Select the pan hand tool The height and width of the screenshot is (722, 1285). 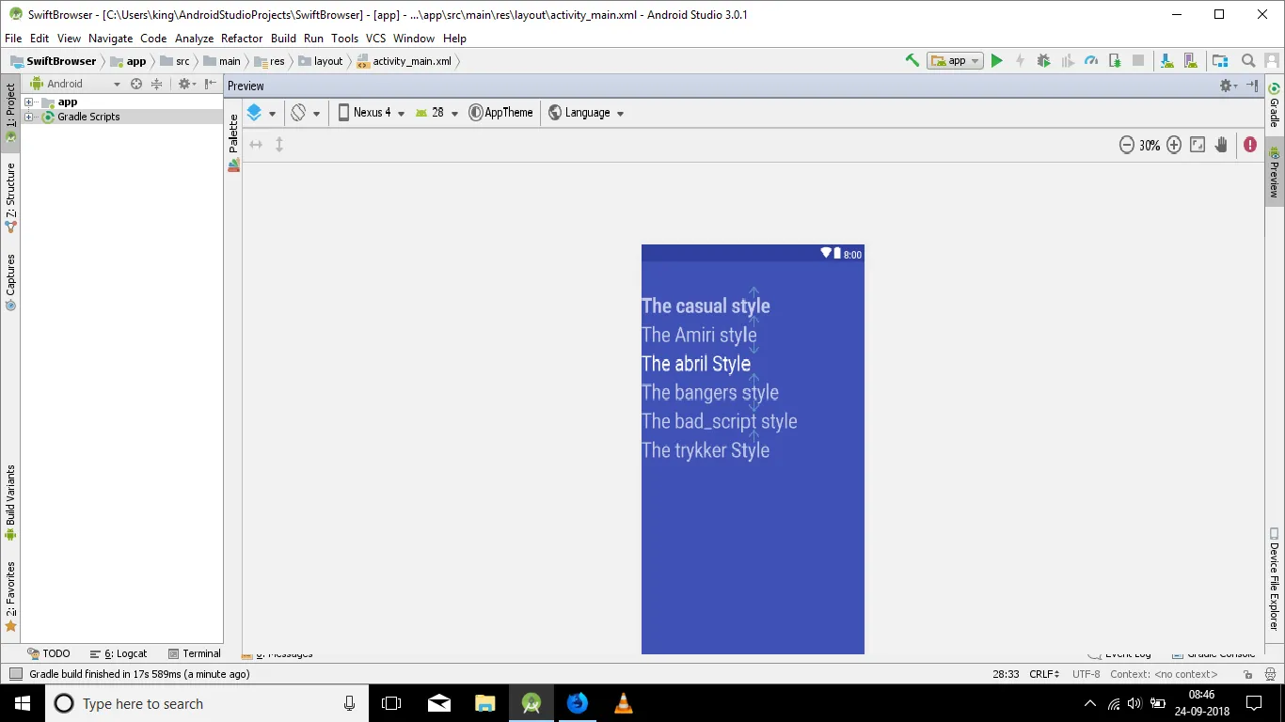pyautogui.click(x=1221, y=145)
